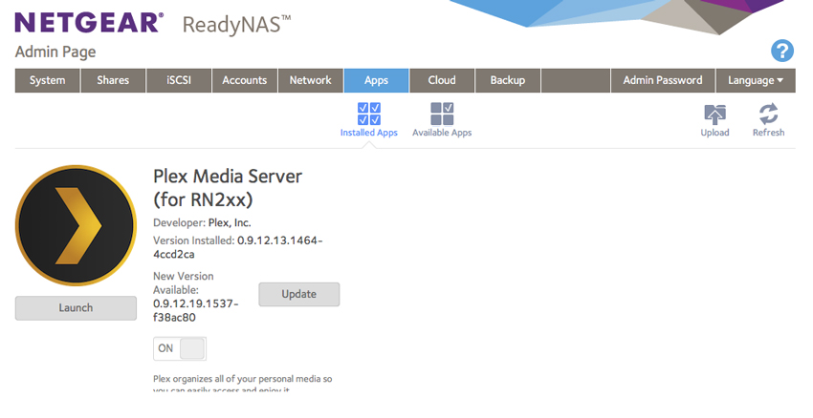Click the blank tab next to Backup

pyautogui.click(x=576, y=80)
